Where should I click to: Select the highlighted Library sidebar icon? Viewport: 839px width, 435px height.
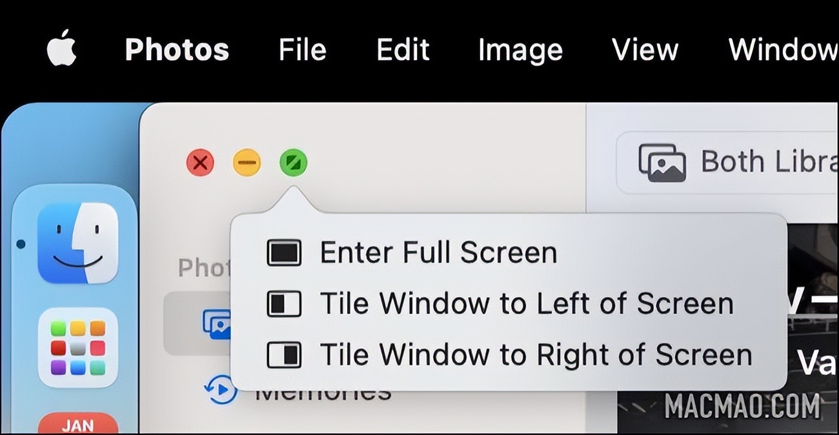tap(215, 323)
